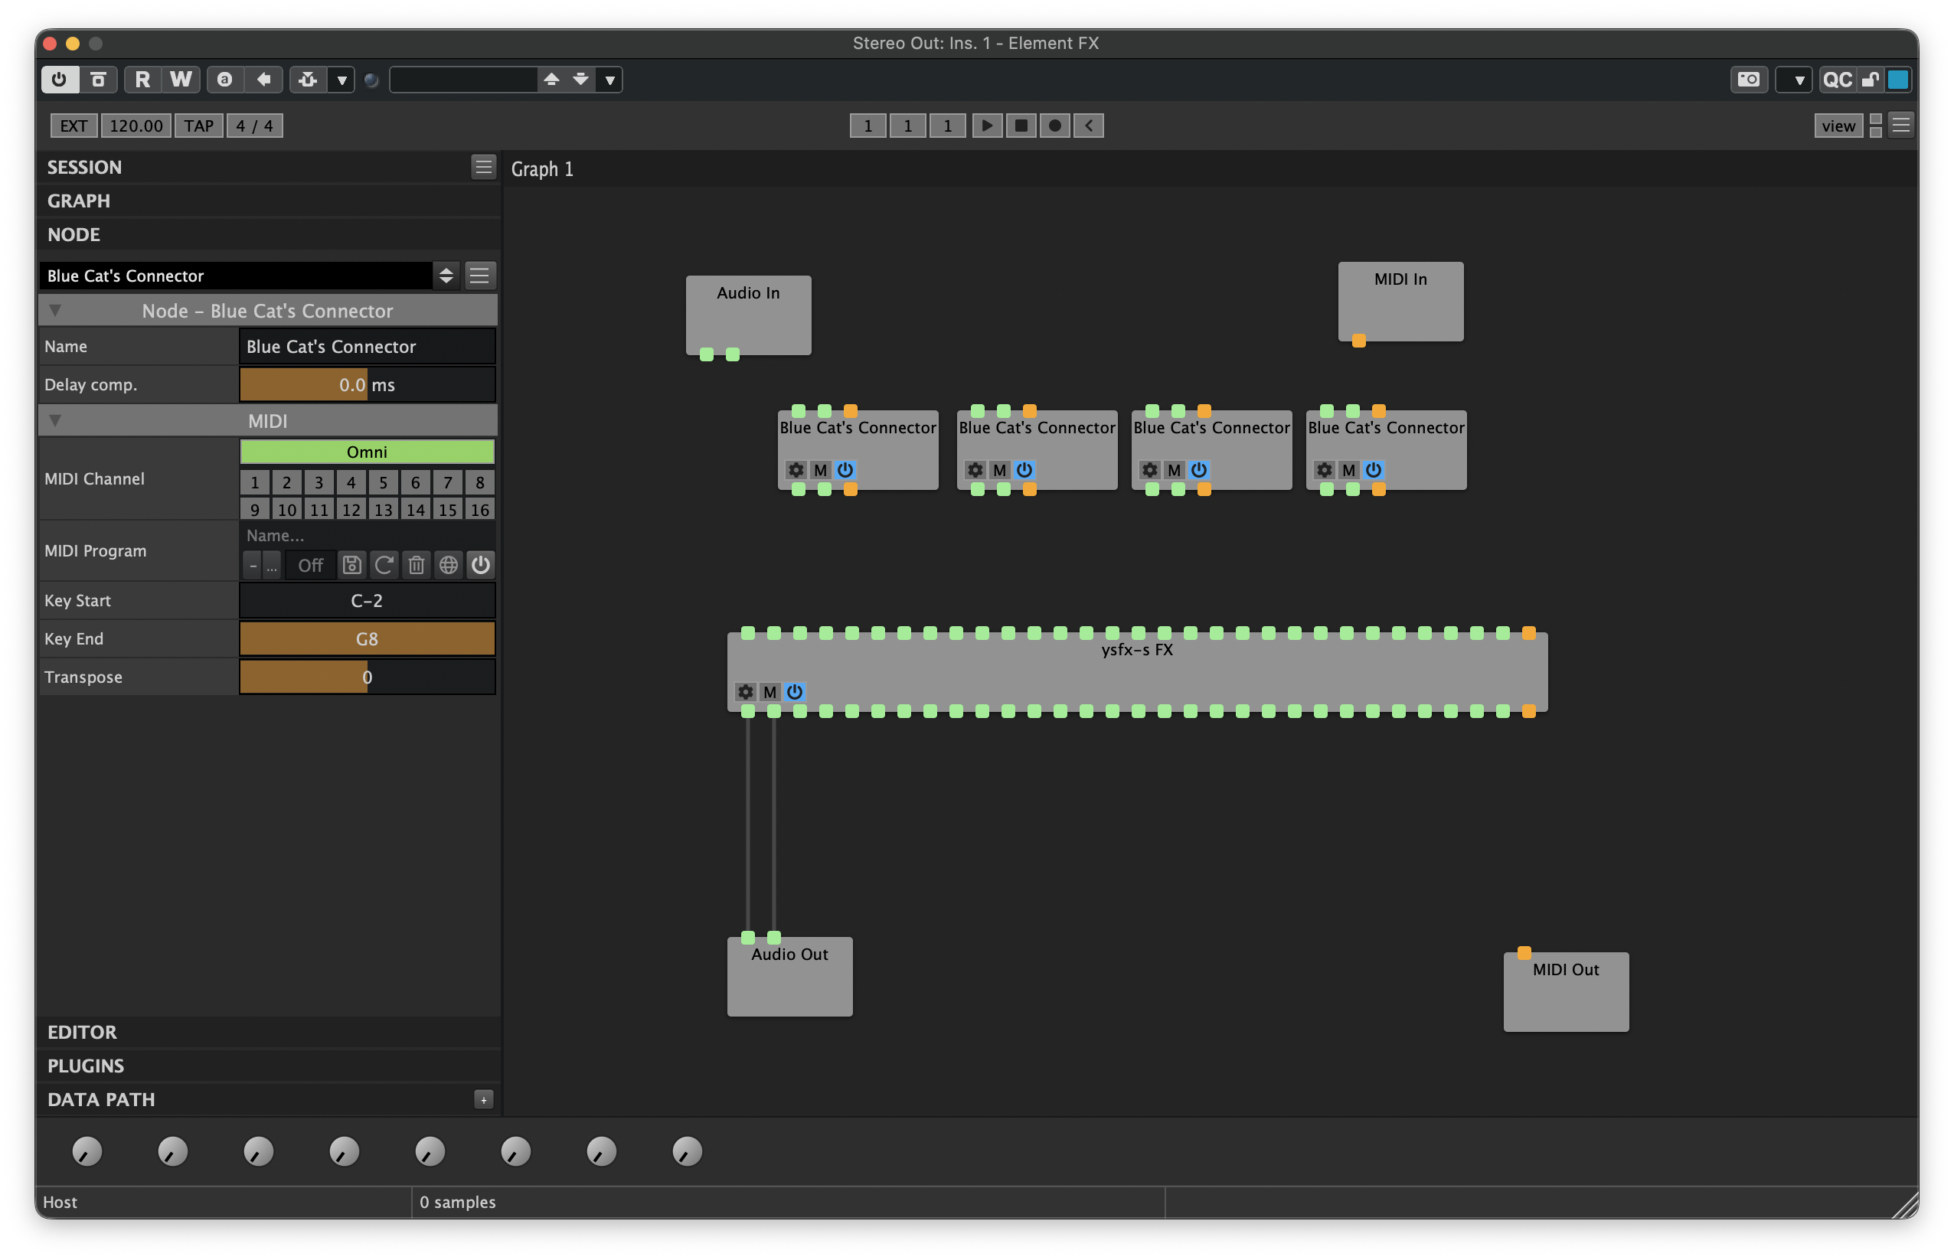Viewport: 1954px width, 1260px height.
Task: Click the delete MIDI program trash icon
Action: click(416, 564)
